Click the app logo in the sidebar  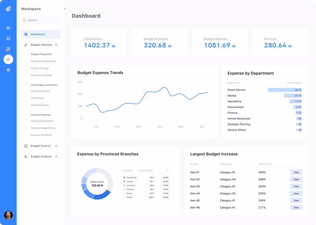point(8,9)
